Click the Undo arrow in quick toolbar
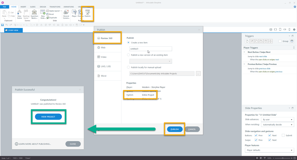This screenshot has width=297, height=160. pyautogui.click(x=7, y=25)
